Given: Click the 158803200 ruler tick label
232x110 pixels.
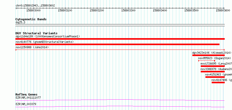Looking at the screenshot, I should [97, 10].
